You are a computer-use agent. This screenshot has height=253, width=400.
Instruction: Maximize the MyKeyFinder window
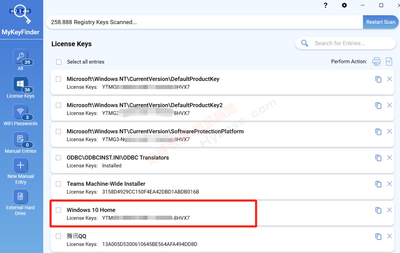[381, 5]
